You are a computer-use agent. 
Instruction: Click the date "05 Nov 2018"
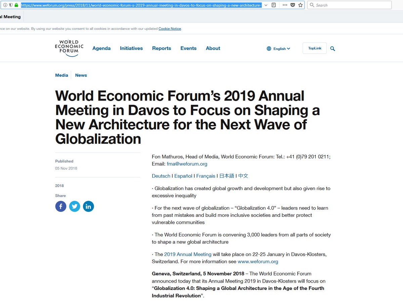click(66, 168)
